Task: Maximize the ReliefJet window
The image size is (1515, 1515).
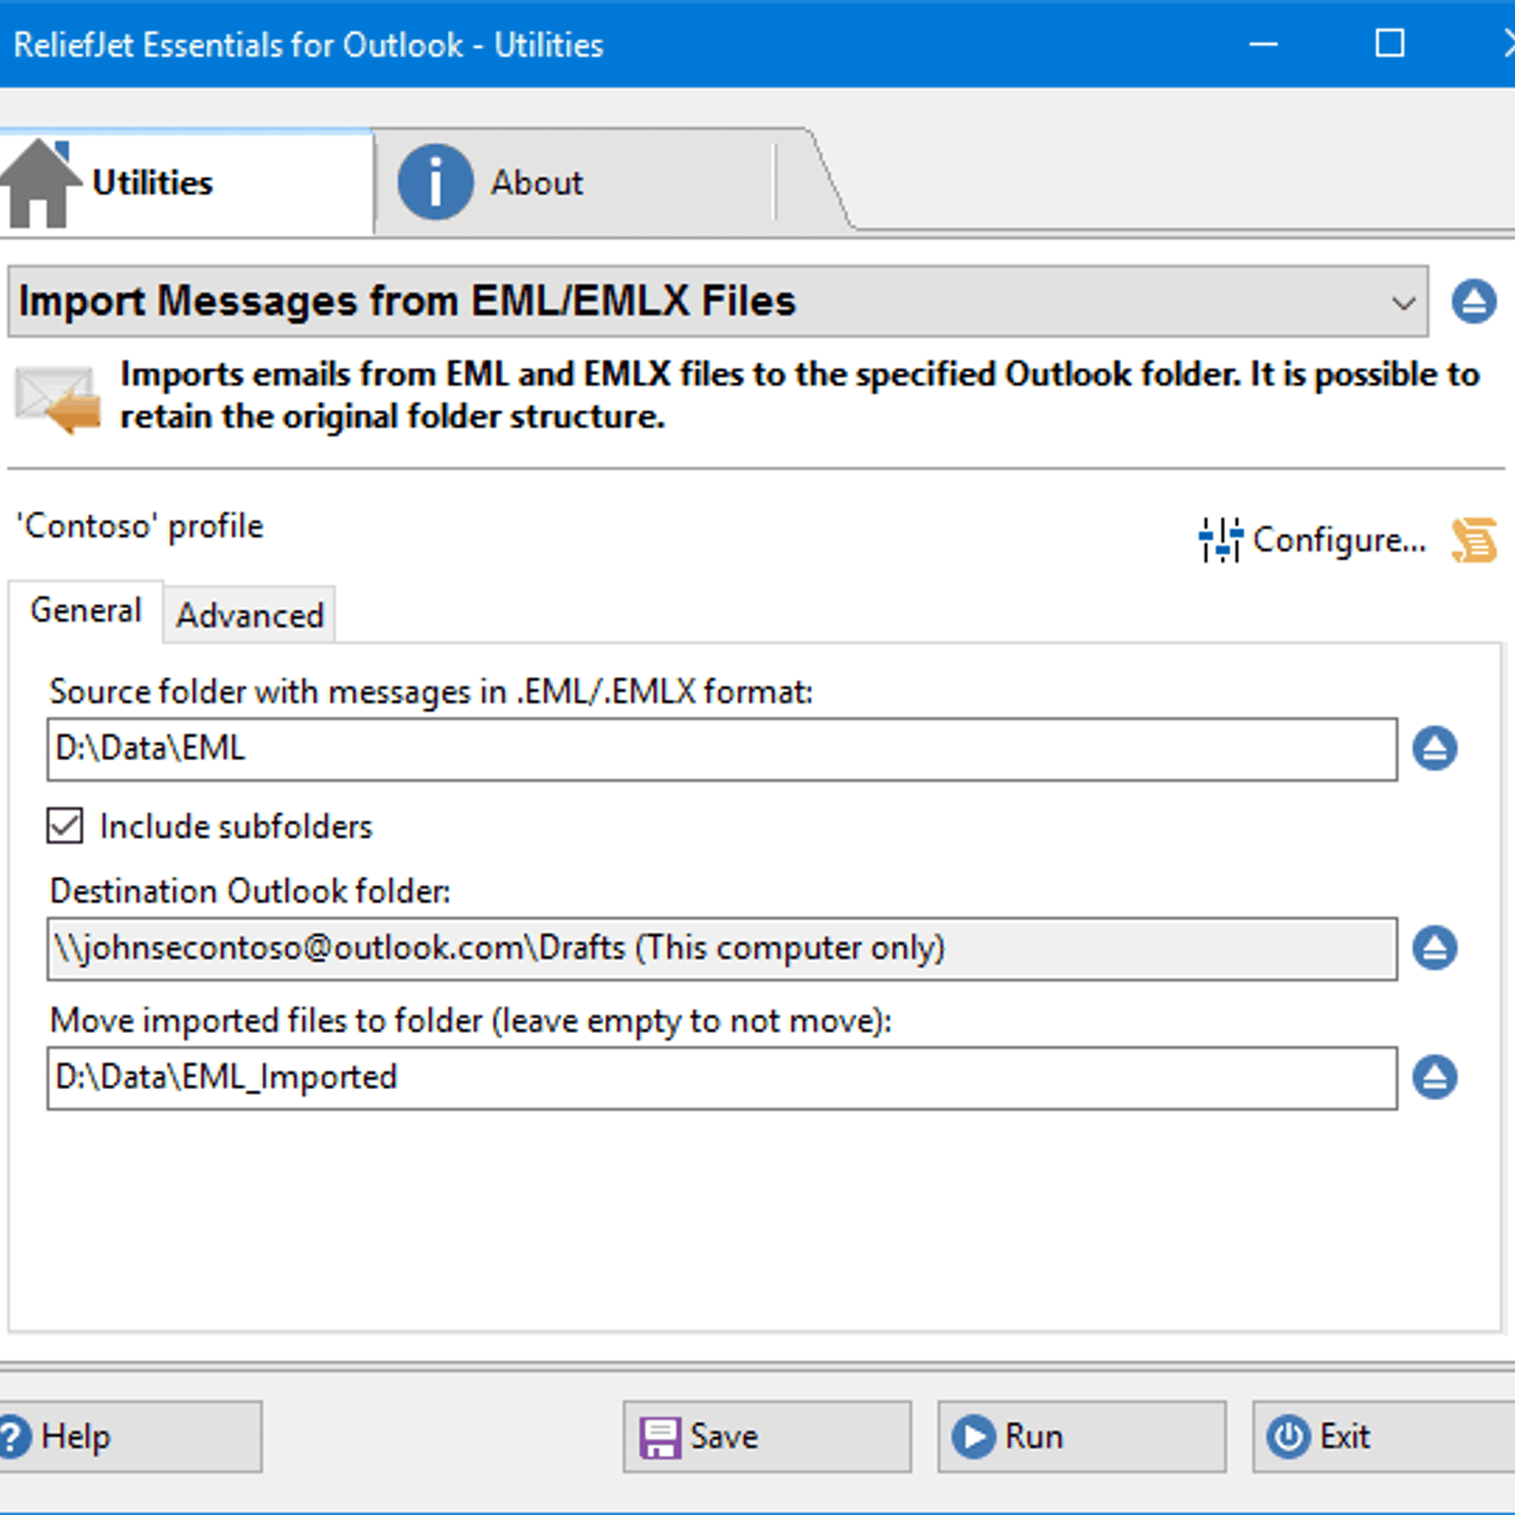Action: pyautogui.click(x=1390, y=44)
